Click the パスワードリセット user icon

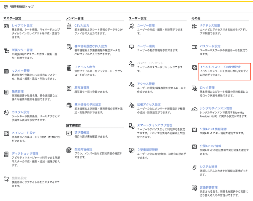[x=132, y=64]
